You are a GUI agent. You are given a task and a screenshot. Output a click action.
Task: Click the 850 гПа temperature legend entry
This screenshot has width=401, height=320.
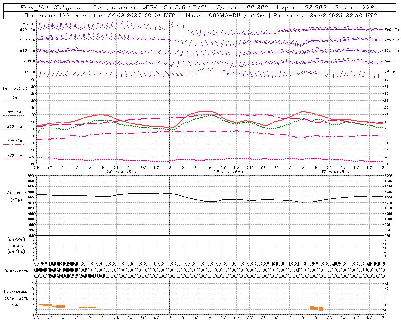15,127
